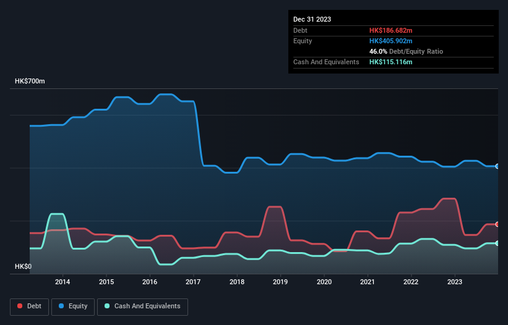Select the 2023 x-axis label
Viewport: 508px width, 325px height.
coord(455,282)
